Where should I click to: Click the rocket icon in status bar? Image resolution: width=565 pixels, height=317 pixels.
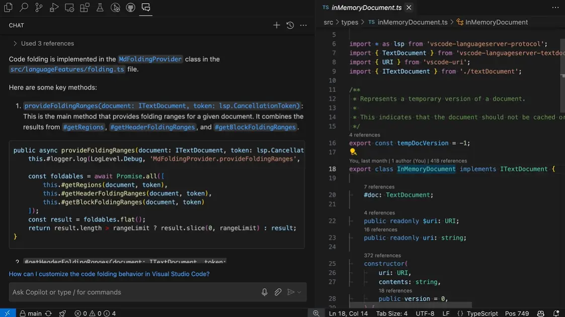point(62,313)
